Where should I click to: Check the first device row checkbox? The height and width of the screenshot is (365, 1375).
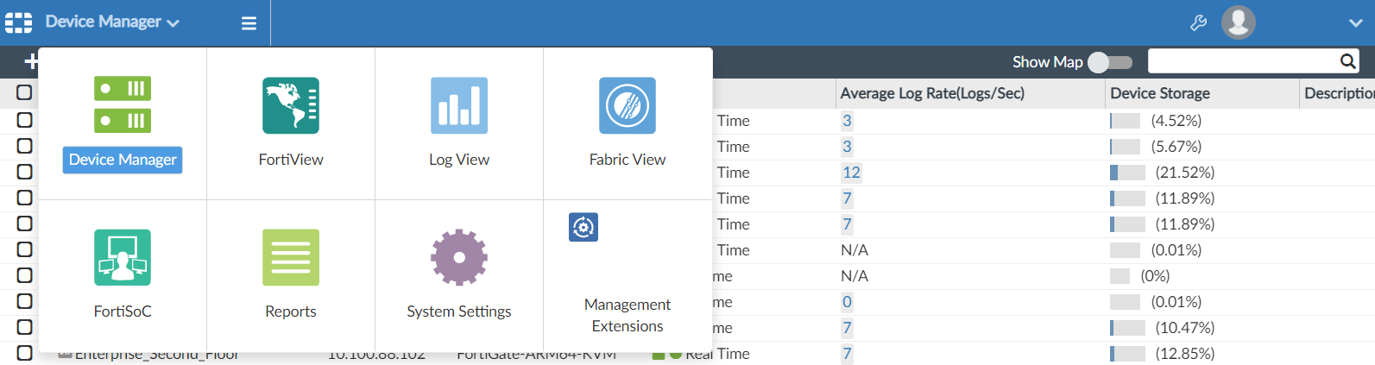[24, 120]
